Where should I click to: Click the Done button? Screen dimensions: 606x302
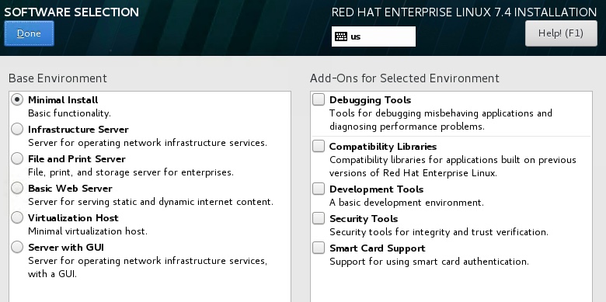click(29, 33)
